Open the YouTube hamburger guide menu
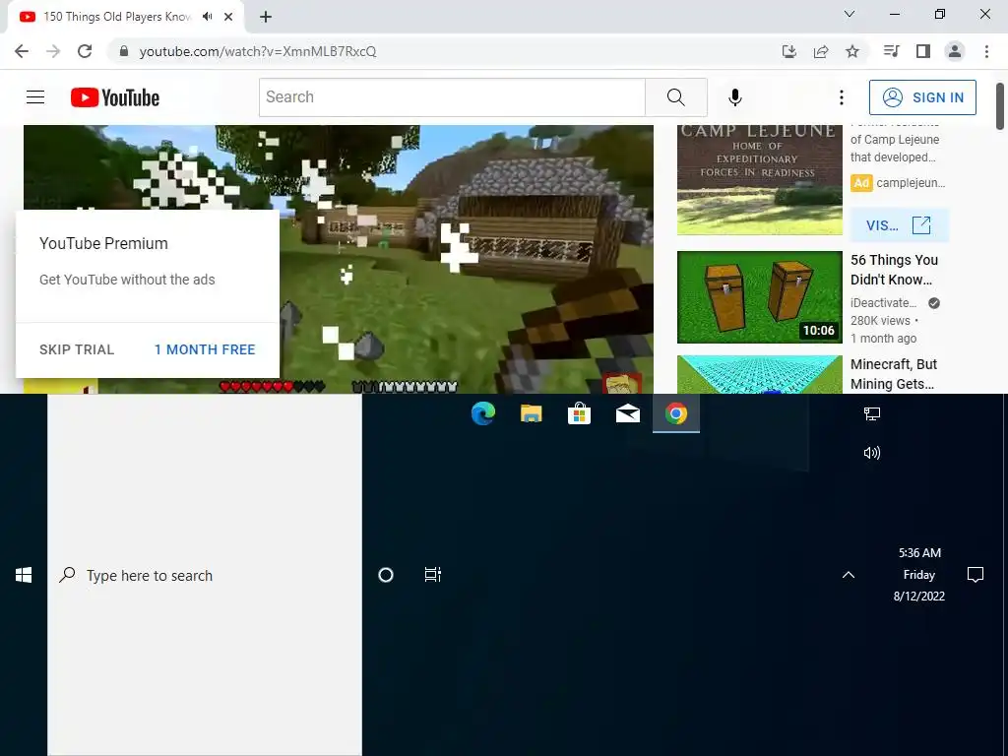 (35, 97)
